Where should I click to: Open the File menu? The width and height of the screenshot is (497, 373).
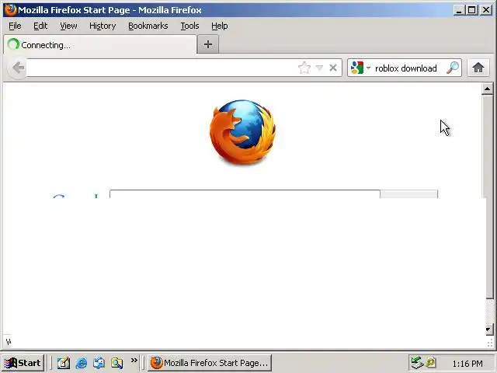pos(15,26)
